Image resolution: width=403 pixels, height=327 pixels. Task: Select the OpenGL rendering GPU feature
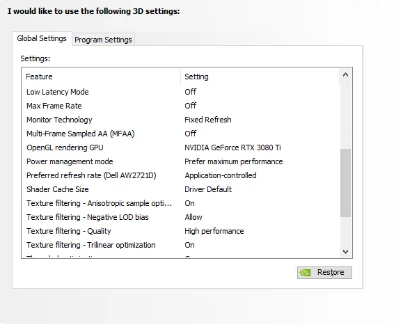tap(65, 147)
